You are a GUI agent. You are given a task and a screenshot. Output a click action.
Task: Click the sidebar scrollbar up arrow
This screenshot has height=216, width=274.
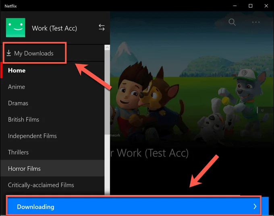point(107,47)
